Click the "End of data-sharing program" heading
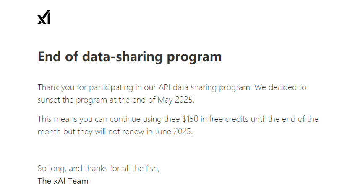Image resolution: width=355 pixels, height=195 pixels. point(130,56)
